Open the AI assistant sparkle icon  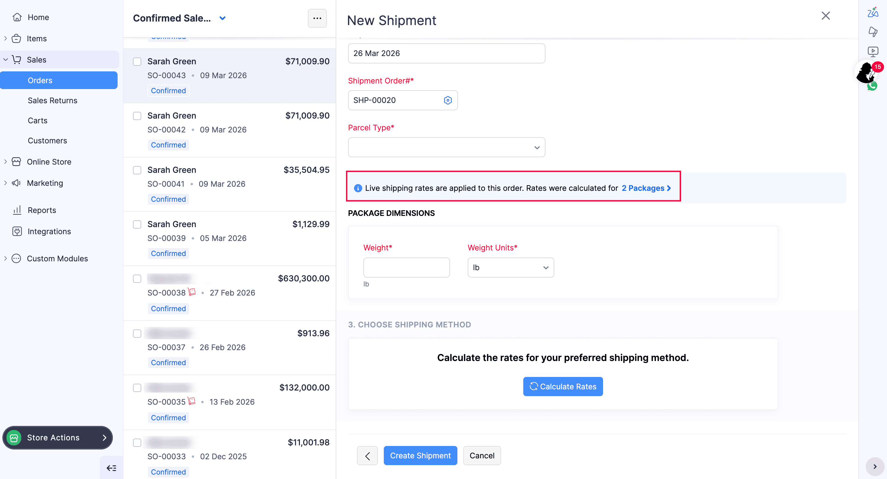click(x=873, y=12)
